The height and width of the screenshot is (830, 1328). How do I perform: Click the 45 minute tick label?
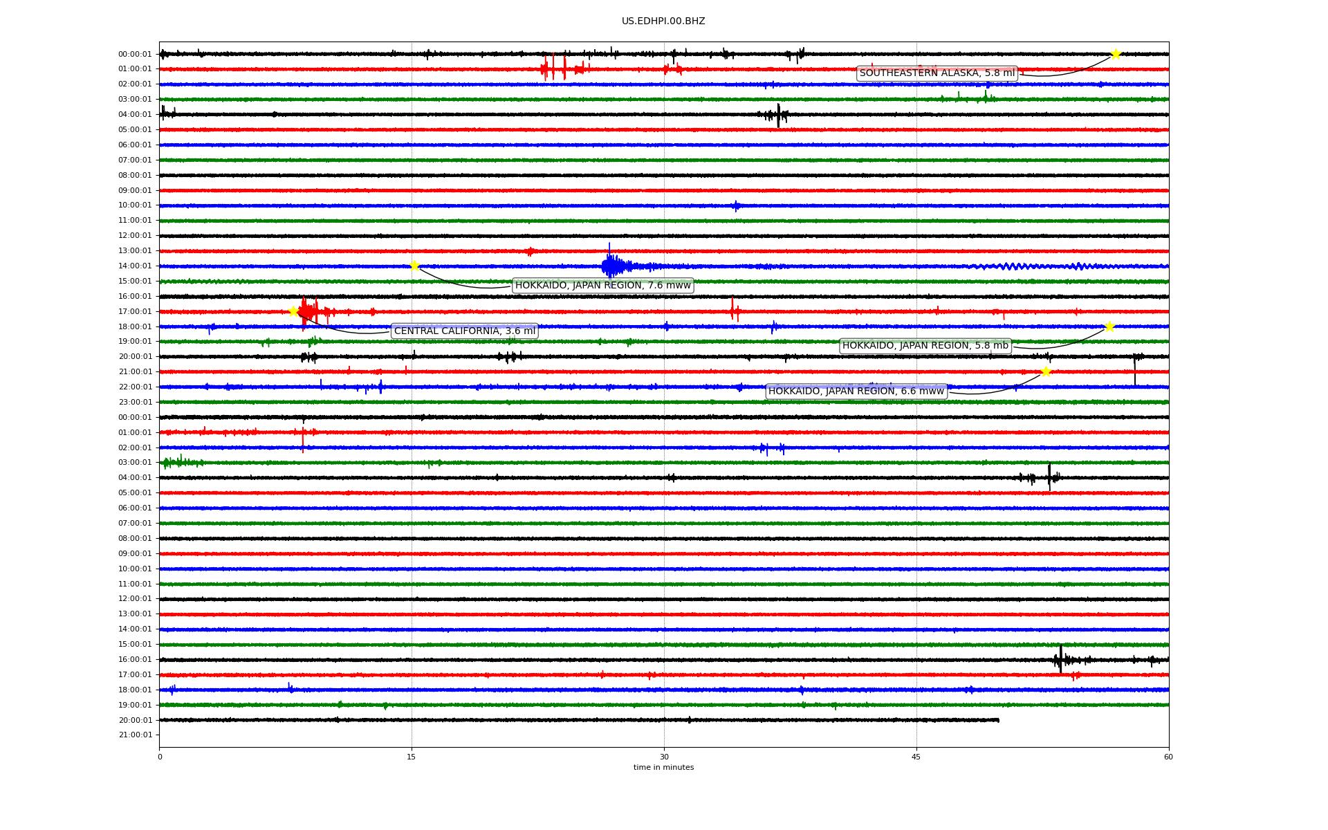[x=916, y=757]
